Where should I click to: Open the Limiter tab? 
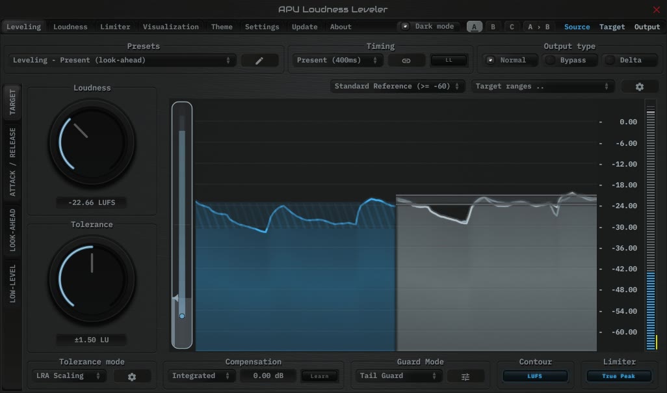(x=115, y=27)
